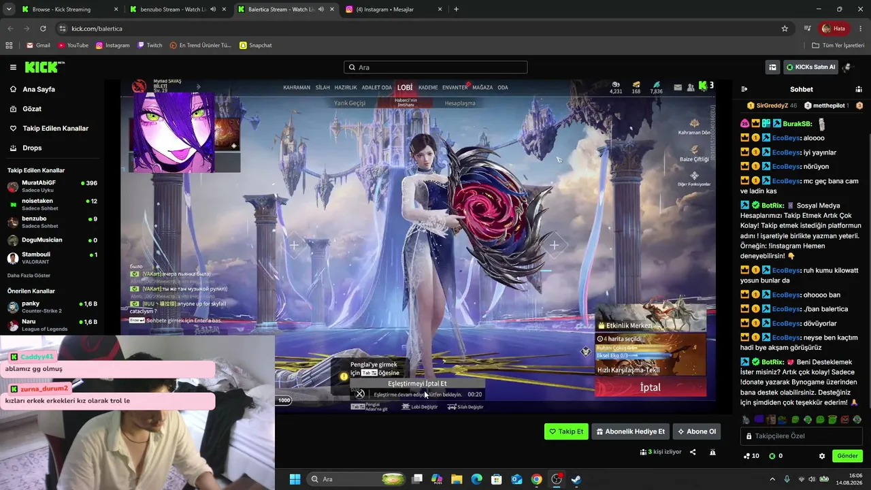Open Steam from the taskbar
The height and width of the screenshot is (490, 871).
coord(576,479)
